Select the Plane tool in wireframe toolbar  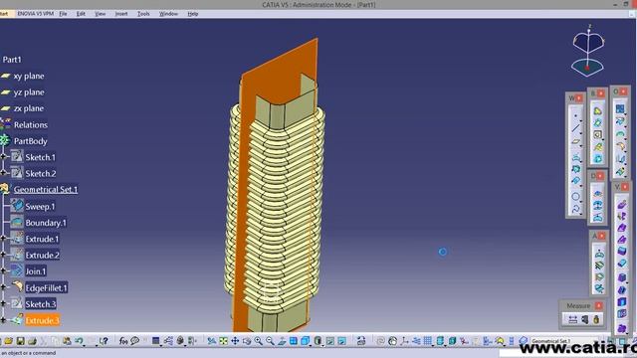coord(575,141)
